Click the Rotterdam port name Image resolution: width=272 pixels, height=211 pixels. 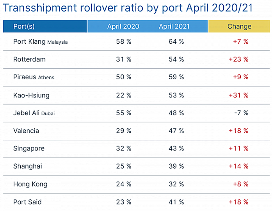[29, 59]
